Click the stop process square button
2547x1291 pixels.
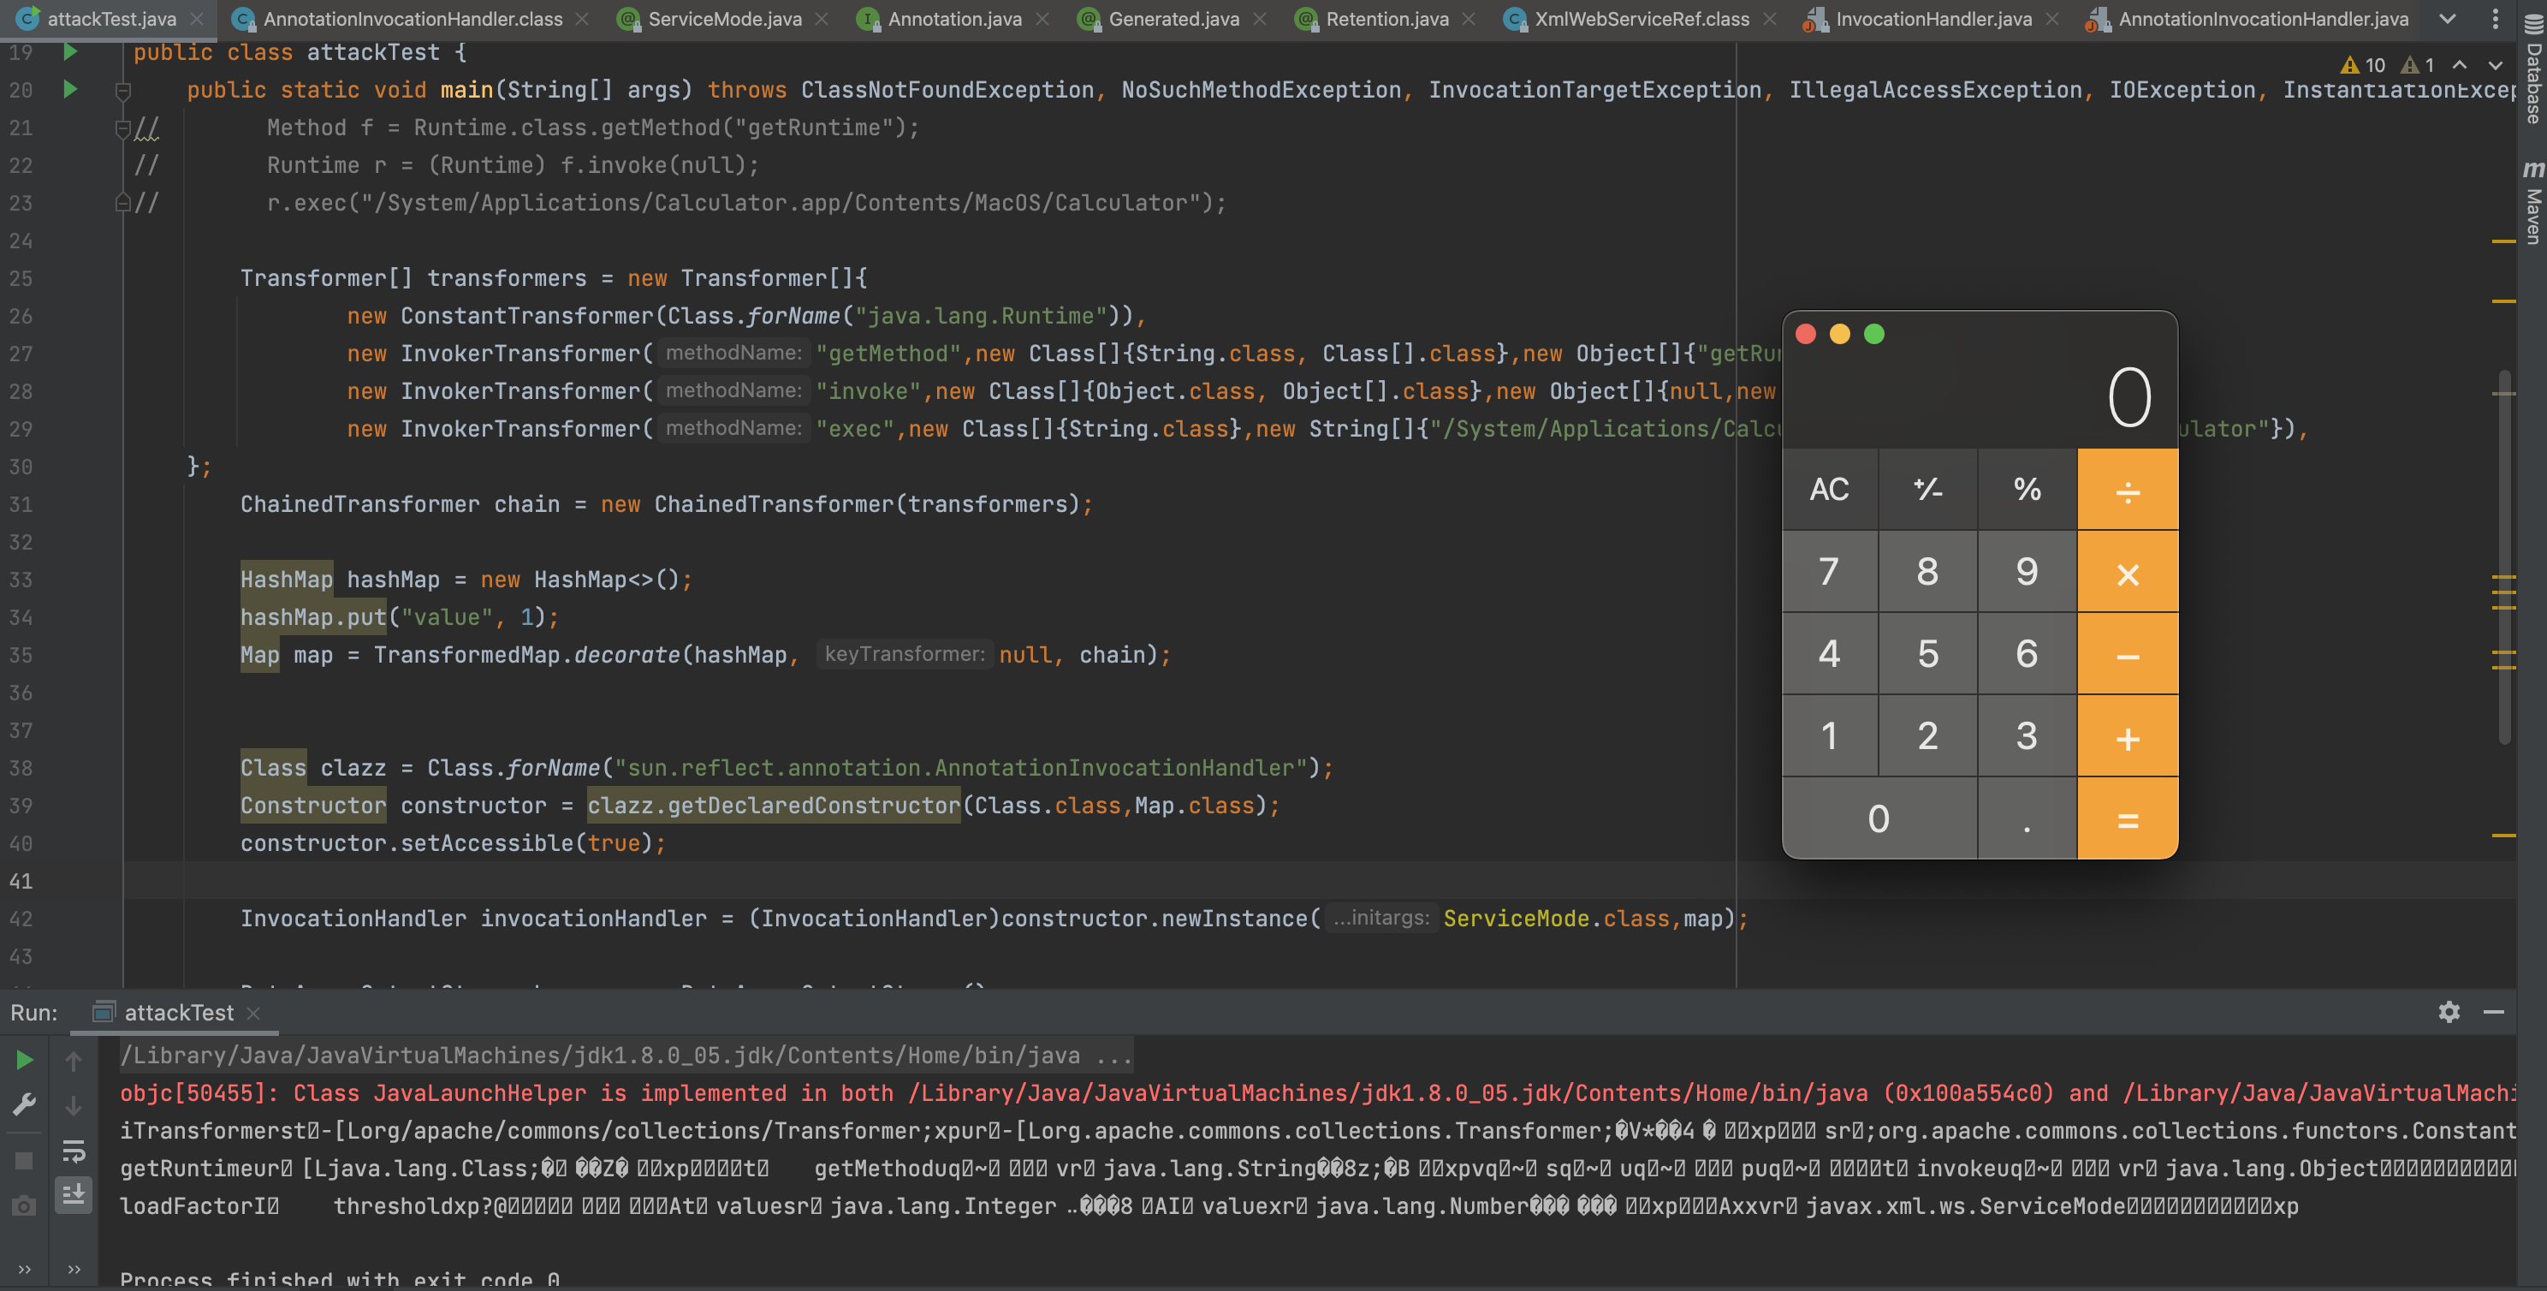click(x=25, y=1160)
